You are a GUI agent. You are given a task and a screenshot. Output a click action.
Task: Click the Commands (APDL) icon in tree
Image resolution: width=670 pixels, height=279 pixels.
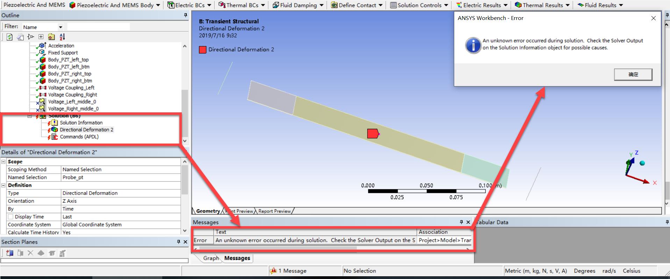tap(55, 137)
